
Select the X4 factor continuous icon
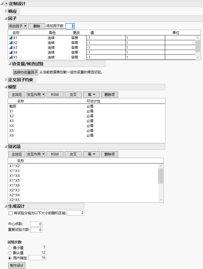[x=11, y=52]
